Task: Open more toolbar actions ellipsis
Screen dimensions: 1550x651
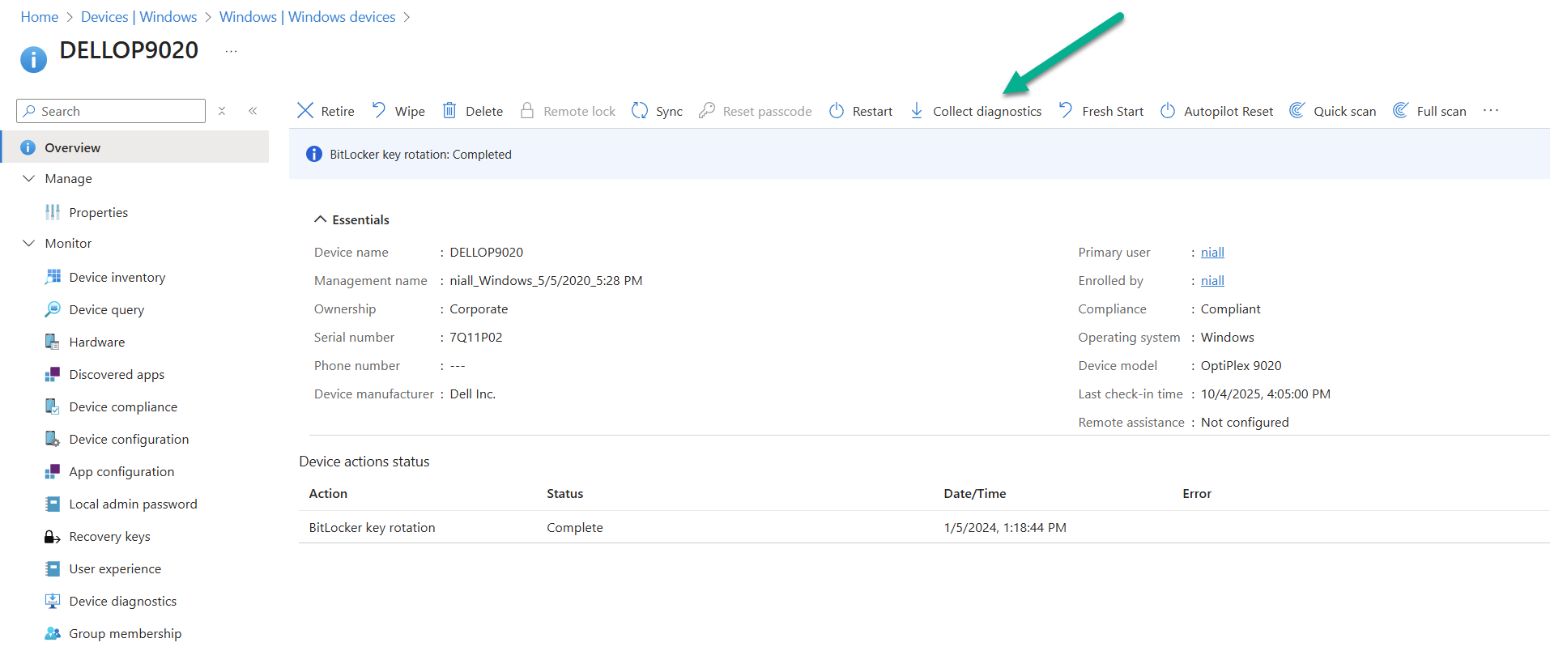Action: pyautogui.click(x=1491, y=111)
